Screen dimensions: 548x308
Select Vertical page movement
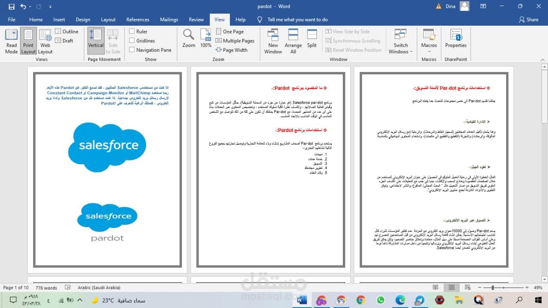click(96, 41)
